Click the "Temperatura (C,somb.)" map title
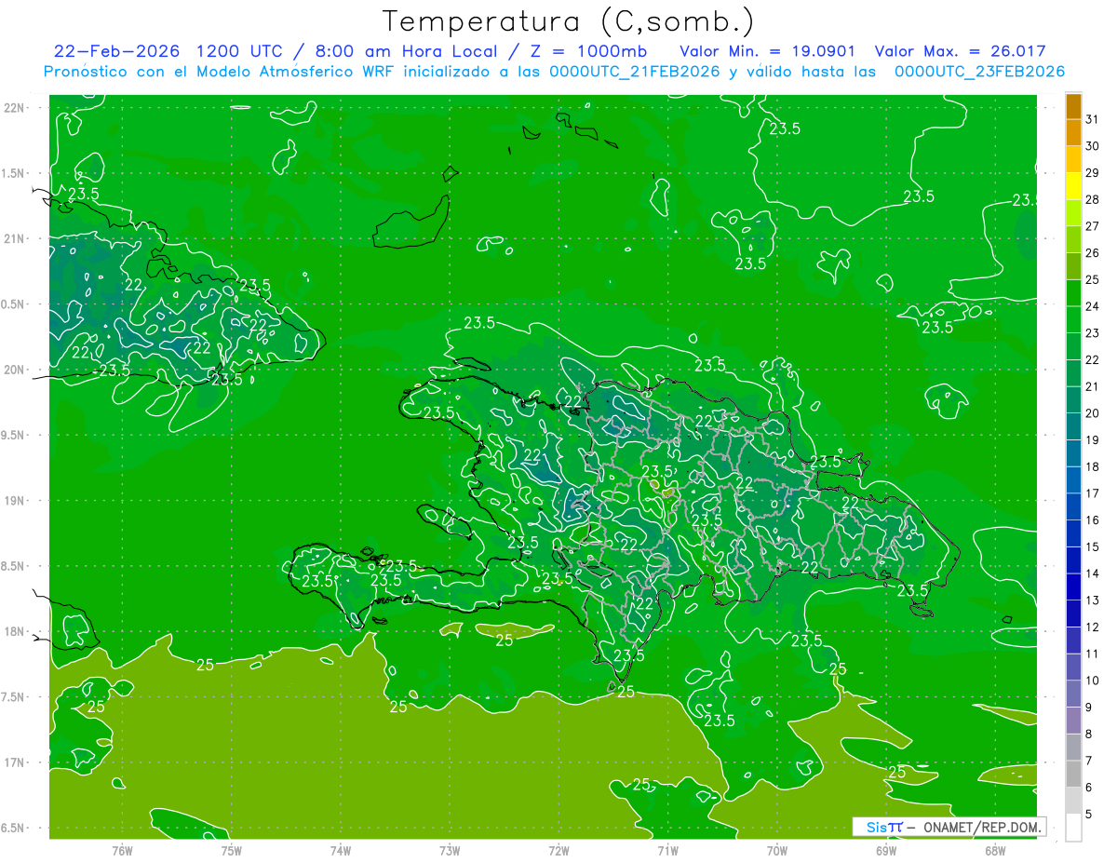This screenshot has height=863, width=1117. coord(569,21)
